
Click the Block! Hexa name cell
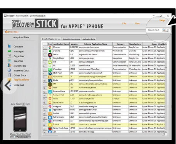pos(61,121)
